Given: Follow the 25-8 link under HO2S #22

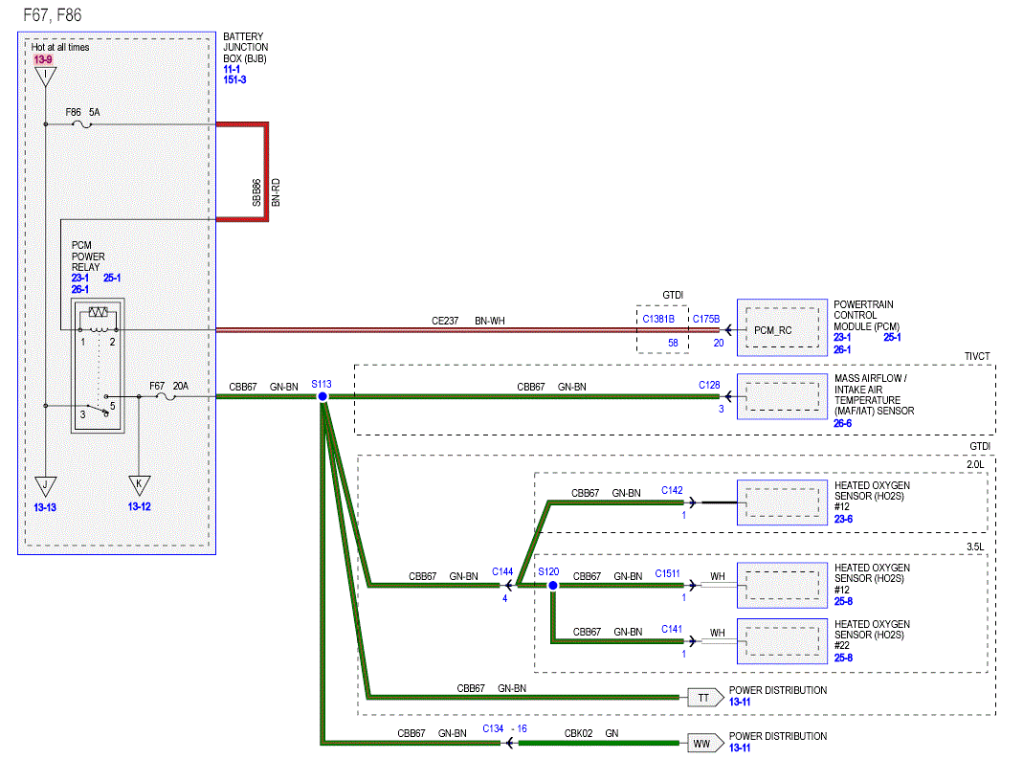Looking at the screenshot, I should coord(843,658).
